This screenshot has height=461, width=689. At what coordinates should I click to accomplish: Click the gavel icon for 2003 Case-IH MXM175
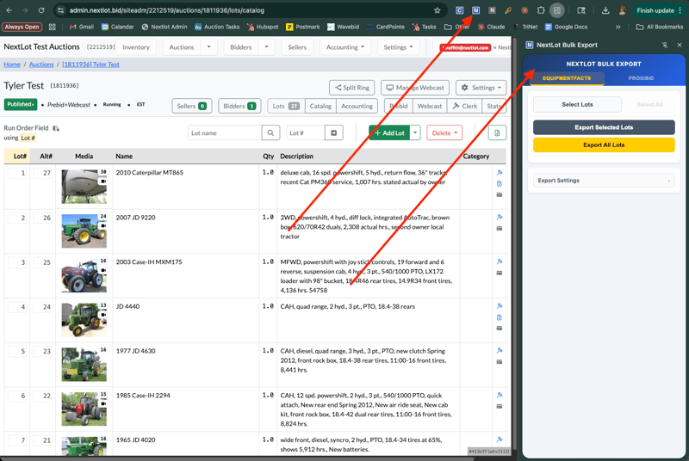pos(500,261)
